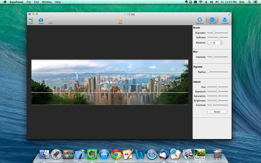Open Notification Center list icon
The width and height of the screenshot is (261, 163).
pyautogui.click(x=255, y=2)
